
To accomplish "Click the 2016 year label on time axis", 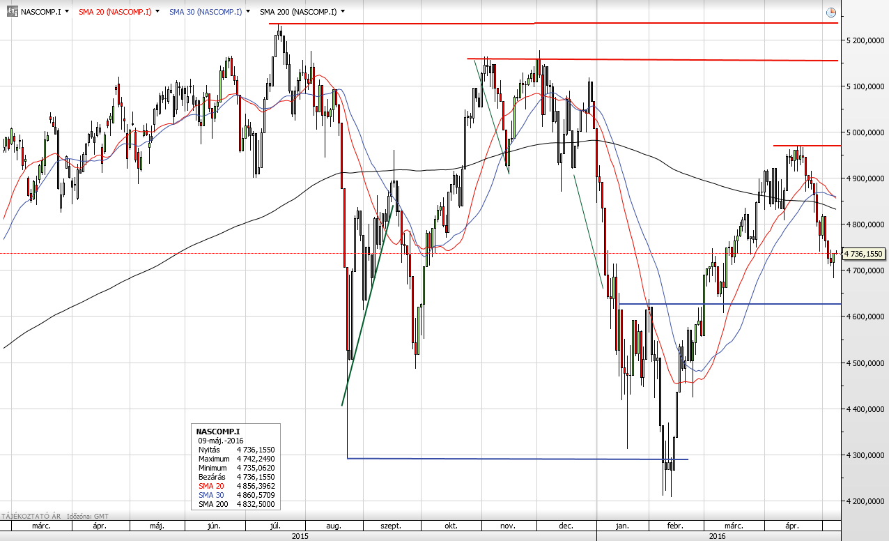I will click(717, 536).
